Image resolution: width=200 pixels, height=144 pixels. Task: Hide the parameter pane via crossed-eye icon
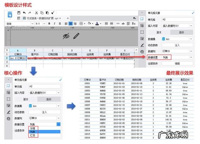pos(66,36)
